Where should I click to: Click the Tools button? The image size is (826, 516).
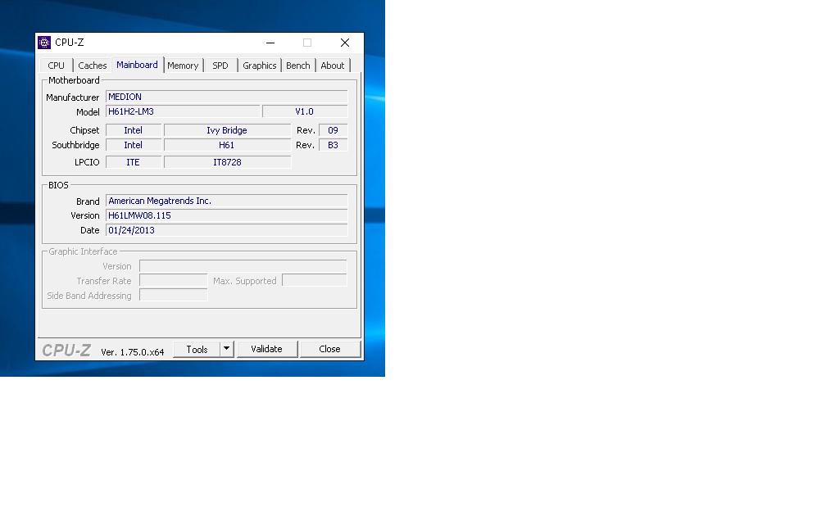(197, 349)
